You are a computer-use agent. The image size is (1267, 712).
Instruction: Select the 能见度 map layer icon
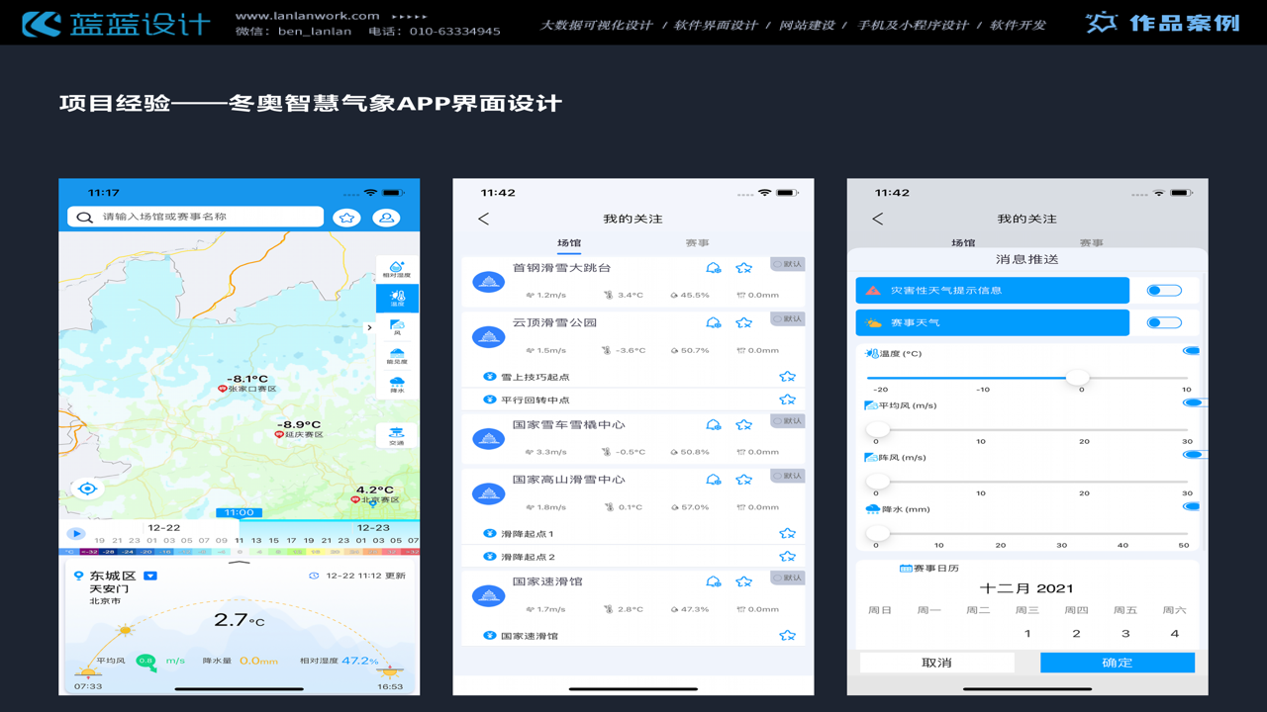397,355
